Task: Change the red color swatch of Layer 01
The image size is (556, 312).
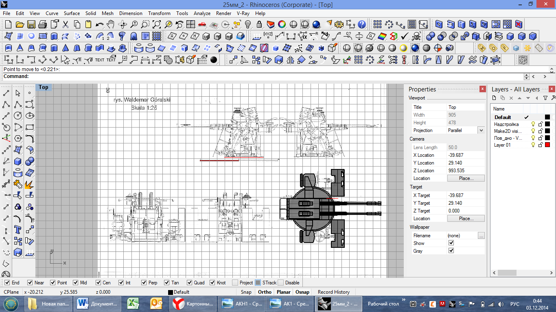Action: click(x=547, y=145)
